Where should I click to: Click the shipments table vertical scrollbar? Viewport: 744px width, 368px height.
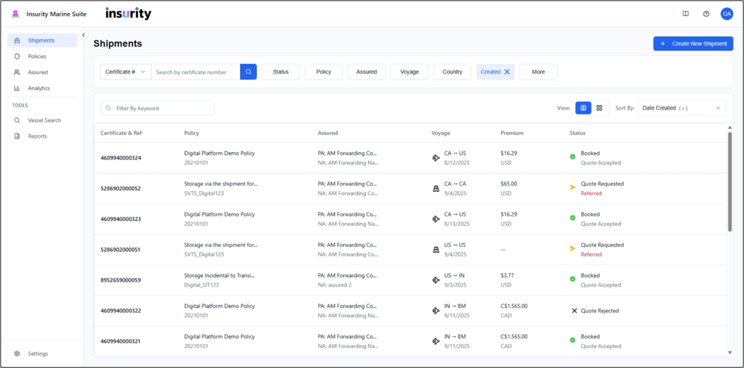click(729, 182)
